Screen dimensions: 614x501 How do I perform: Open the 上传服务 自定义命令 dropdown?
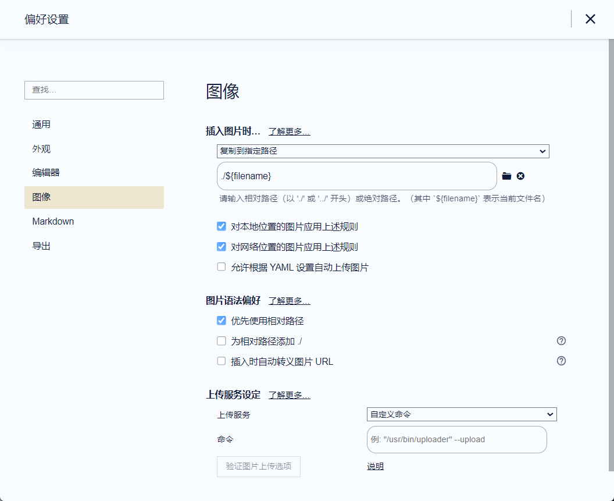tap(462, 414)
